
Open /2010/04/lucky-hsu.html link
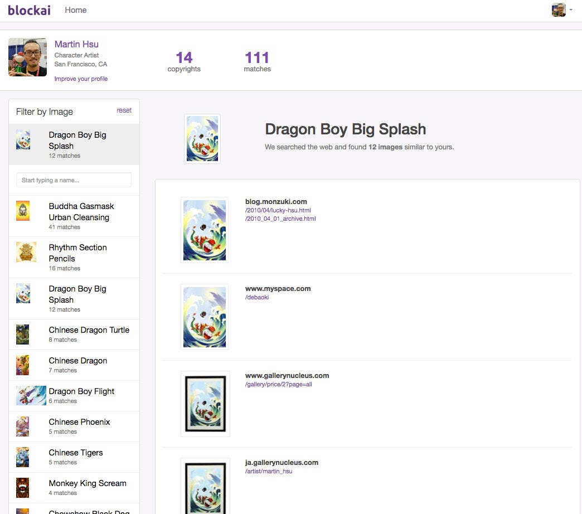tap(278, 210)
